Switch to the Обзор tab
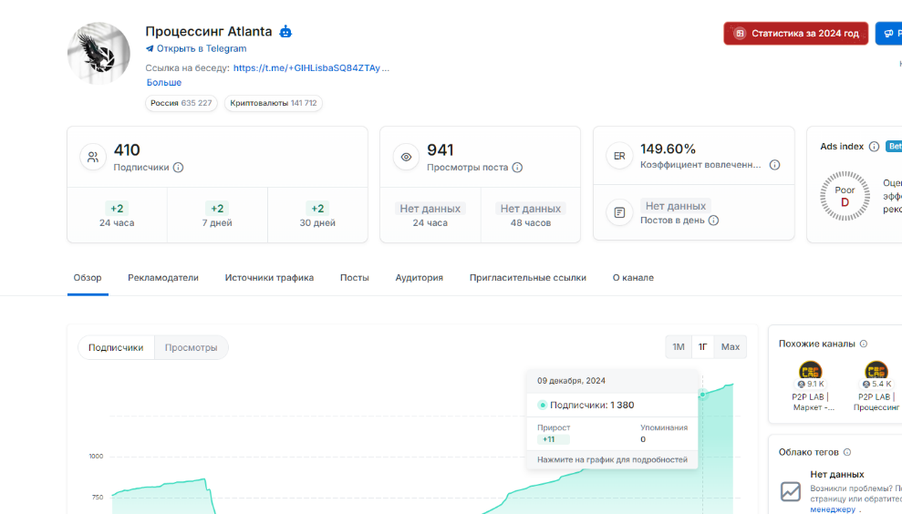The height and width of the screenshot is (514, 902). tap(88, 278)
